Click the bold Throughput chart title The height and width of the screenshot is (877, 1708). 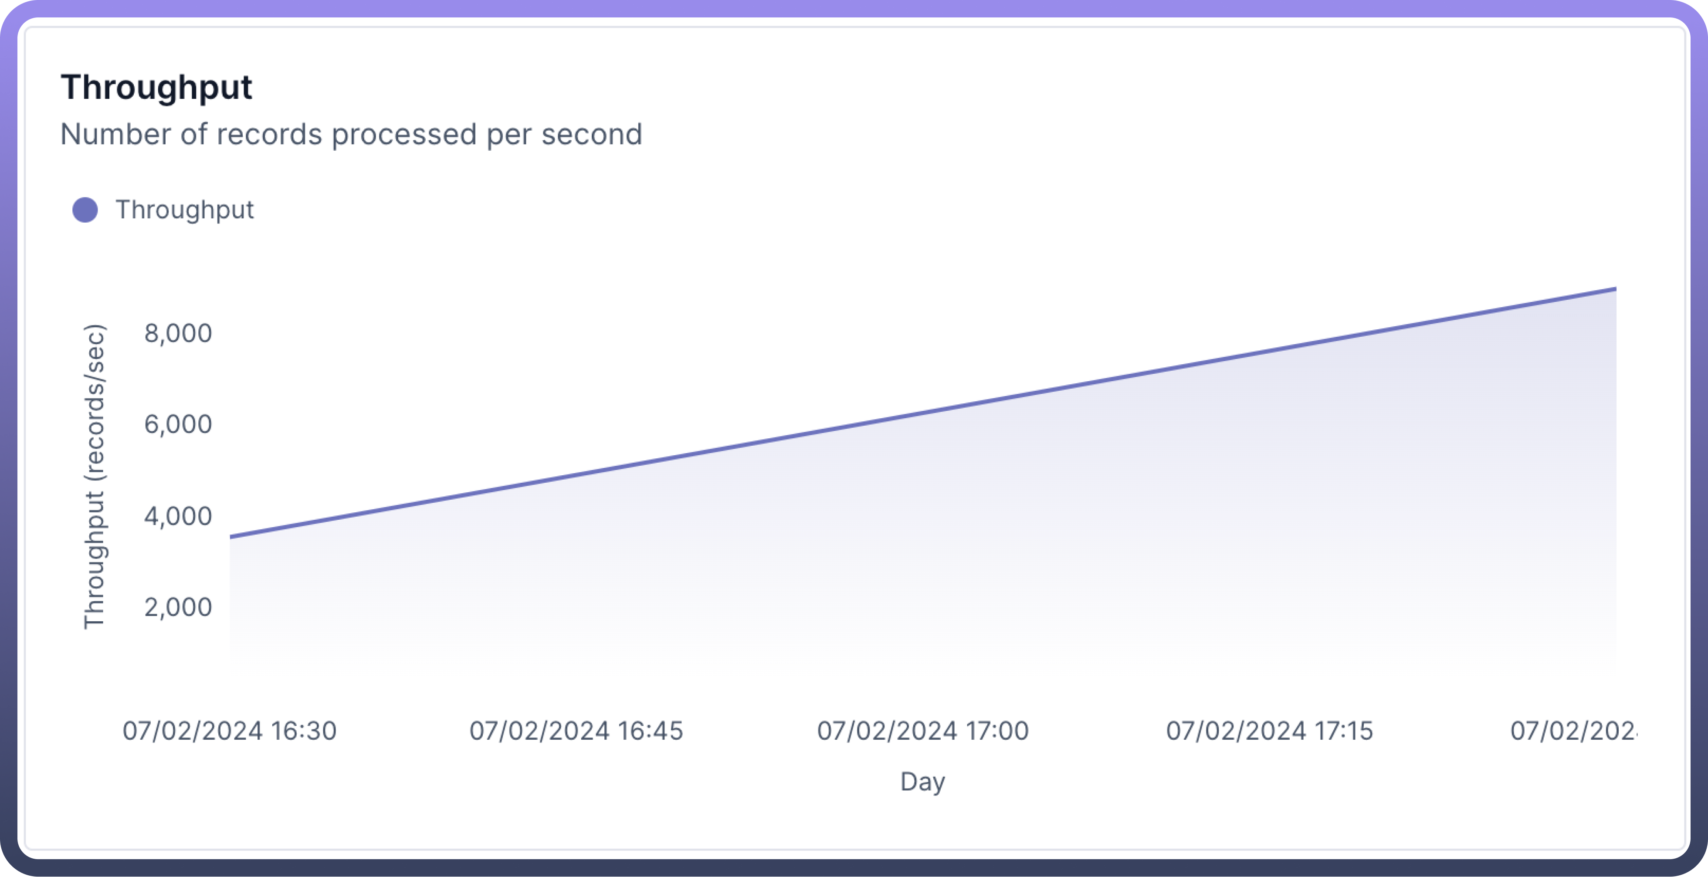point(156,88)
